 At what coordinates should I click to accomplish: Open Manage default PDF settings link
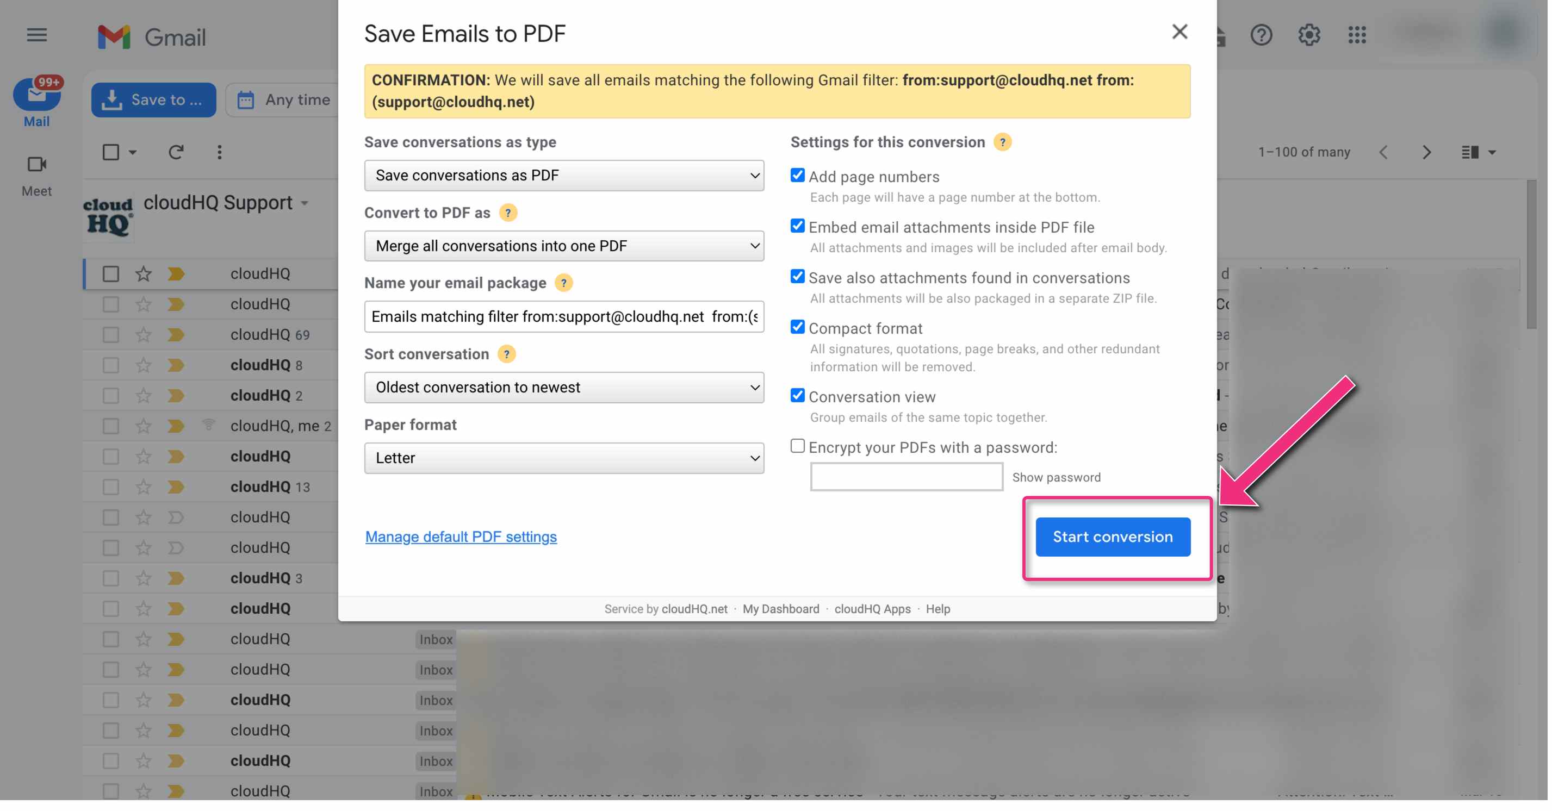[x=461, y=536]
